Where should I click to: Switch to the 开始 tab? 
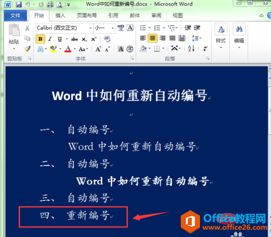pos(39,16)
